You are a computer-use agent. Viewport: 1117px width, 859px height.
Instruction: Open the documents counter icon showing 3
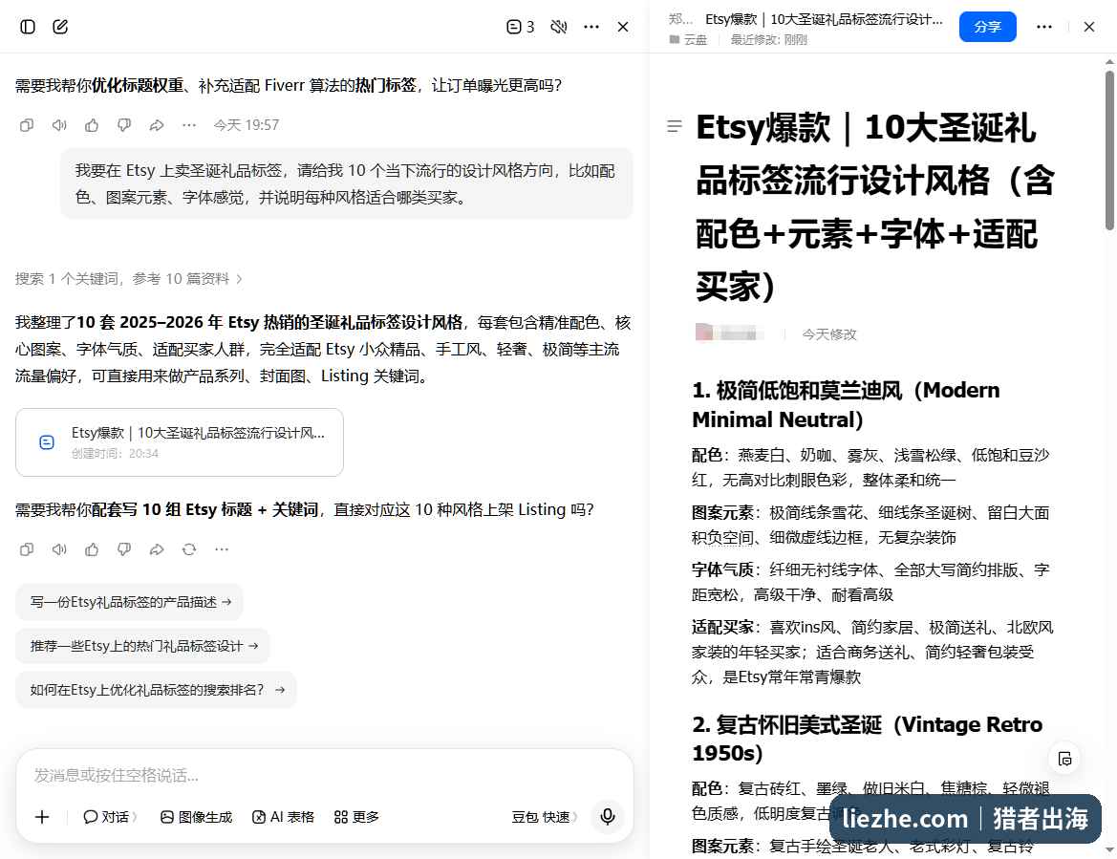click(x=520, y=27)
